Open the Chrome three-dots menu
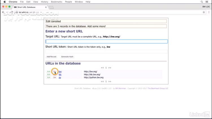The width and height of the screenshot is (212, 119). (x=209, y=12)
